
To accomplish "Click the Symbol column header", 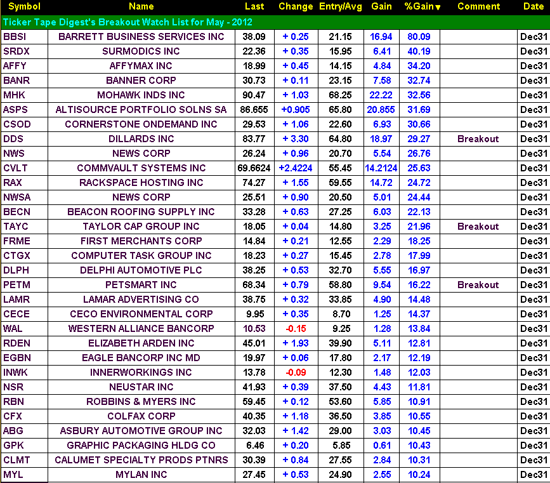I will [x=24, y=6].
